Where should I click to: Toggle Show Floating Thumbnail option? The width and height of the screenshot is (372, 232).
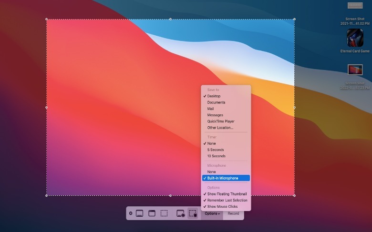pyautogui.click(x=227, y=194)
